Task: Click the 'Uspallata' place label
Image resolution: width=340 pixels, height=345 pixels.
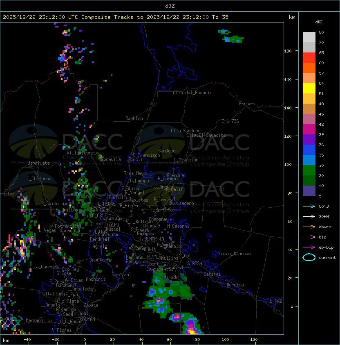Action: (x=38, y=163)
